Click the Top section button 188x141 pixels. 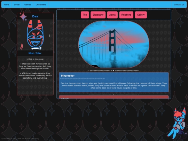tap(85, 15)
